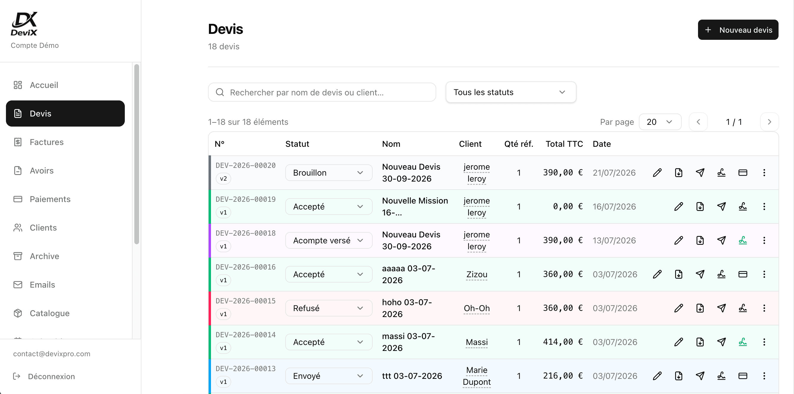The height and width of the screenshot is (394, 794).
Task: Open signature for quote DEV-2026-00020
Action: [721, 173]
